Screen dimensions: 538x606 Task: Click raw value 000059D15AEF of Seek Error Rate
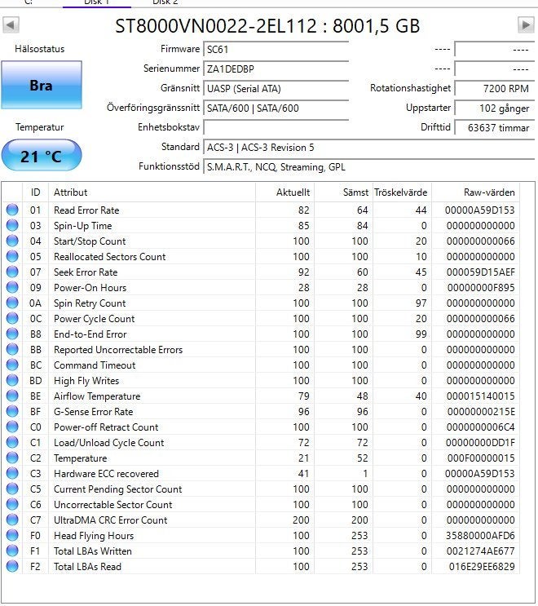480,272
